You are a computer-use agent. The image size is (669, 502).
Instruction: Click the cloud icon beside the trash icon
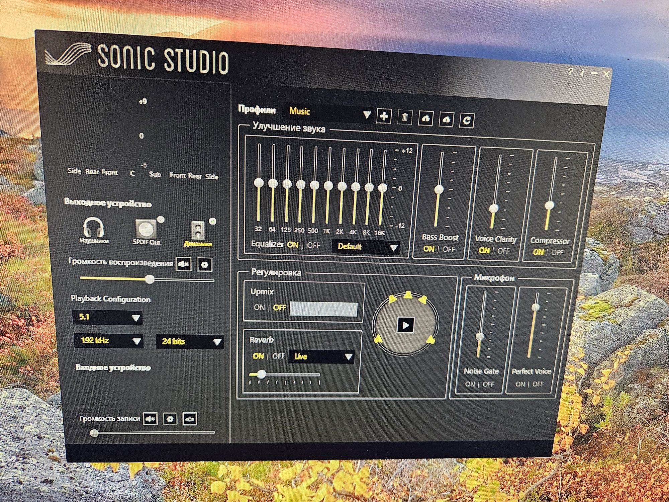[x=425, y=118]
